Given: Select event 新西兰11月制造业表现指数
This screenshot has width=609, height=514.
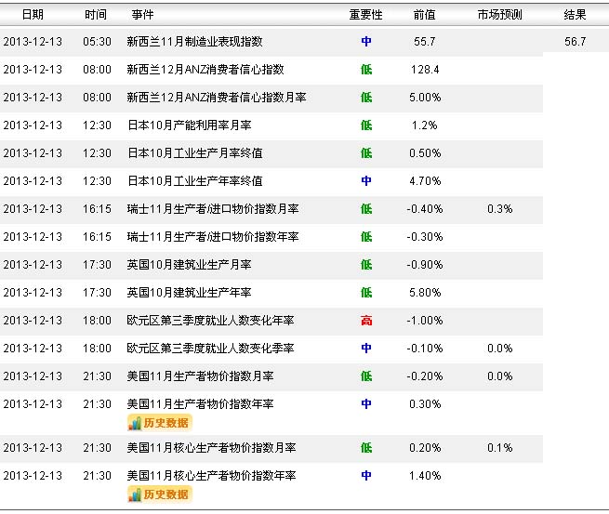Looking at the screenshot, I should click(195, 42).
